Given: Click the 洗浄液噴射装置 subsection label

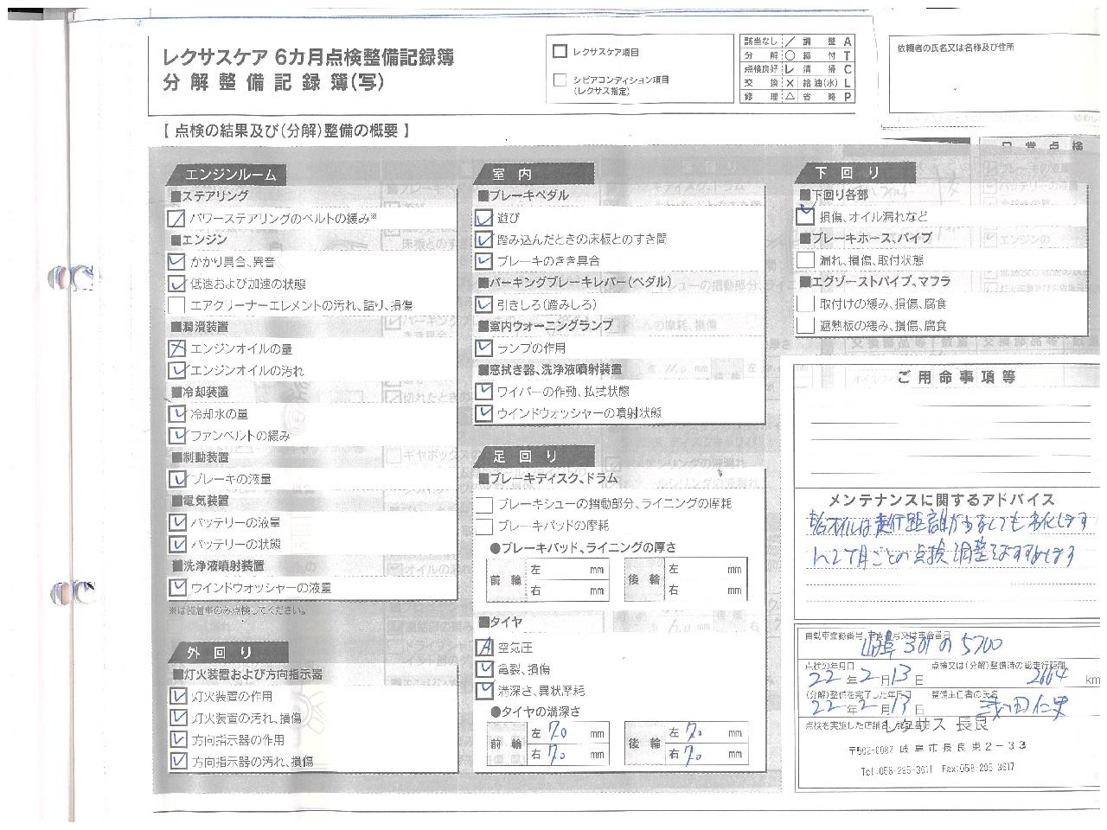Looking at the screenshot, I should point(217,565).
